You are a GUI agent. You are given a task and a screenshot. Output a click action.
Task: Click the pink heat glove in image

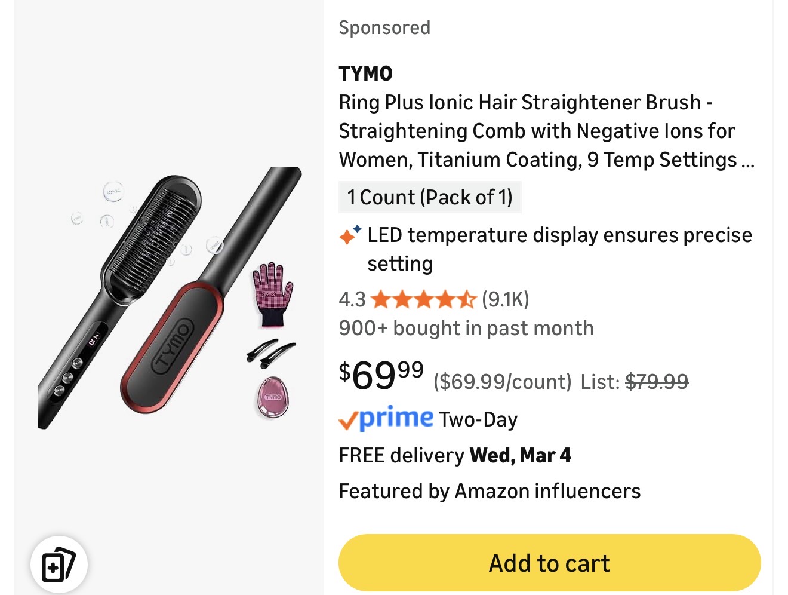[x=272, y=294]
